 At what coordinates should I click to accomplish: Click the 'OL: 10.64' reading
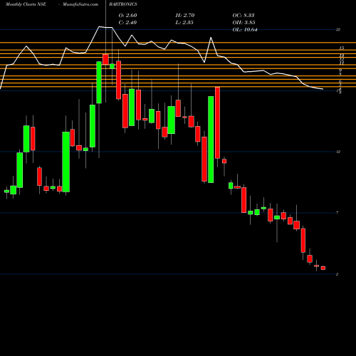pyautogui.click(x=245, y=30)
